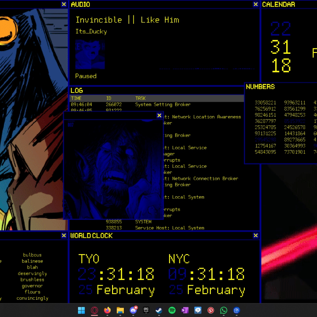Click the TASK column header in LOG

141,98
